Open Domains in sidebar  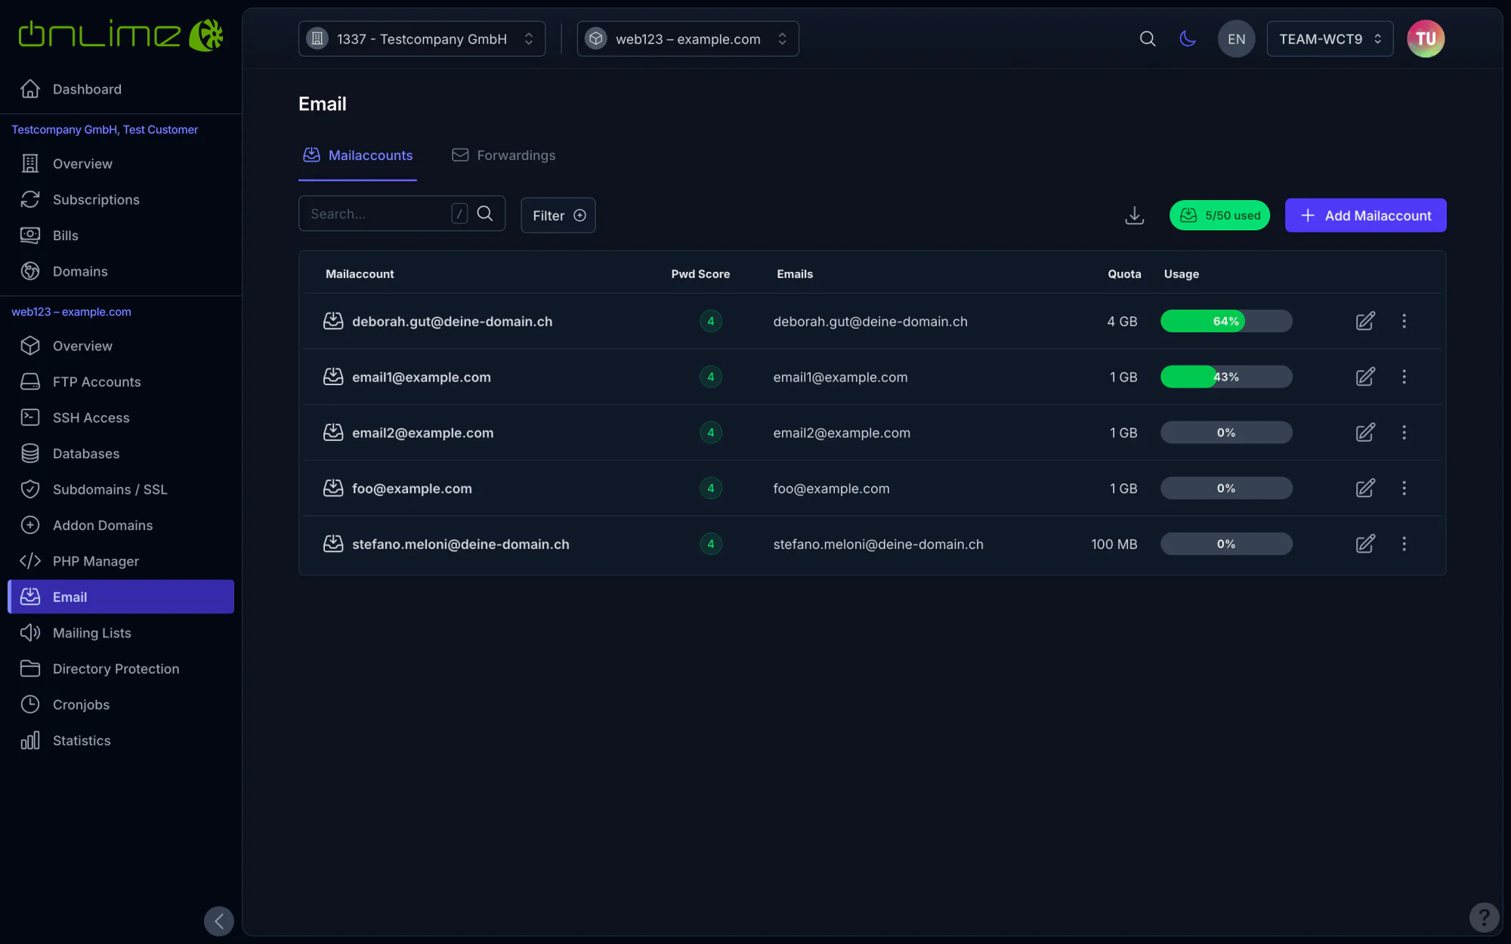[121, 271]
